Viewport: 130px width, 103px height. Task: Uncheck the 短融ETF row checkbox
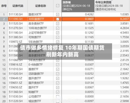[x=58, y=92]
